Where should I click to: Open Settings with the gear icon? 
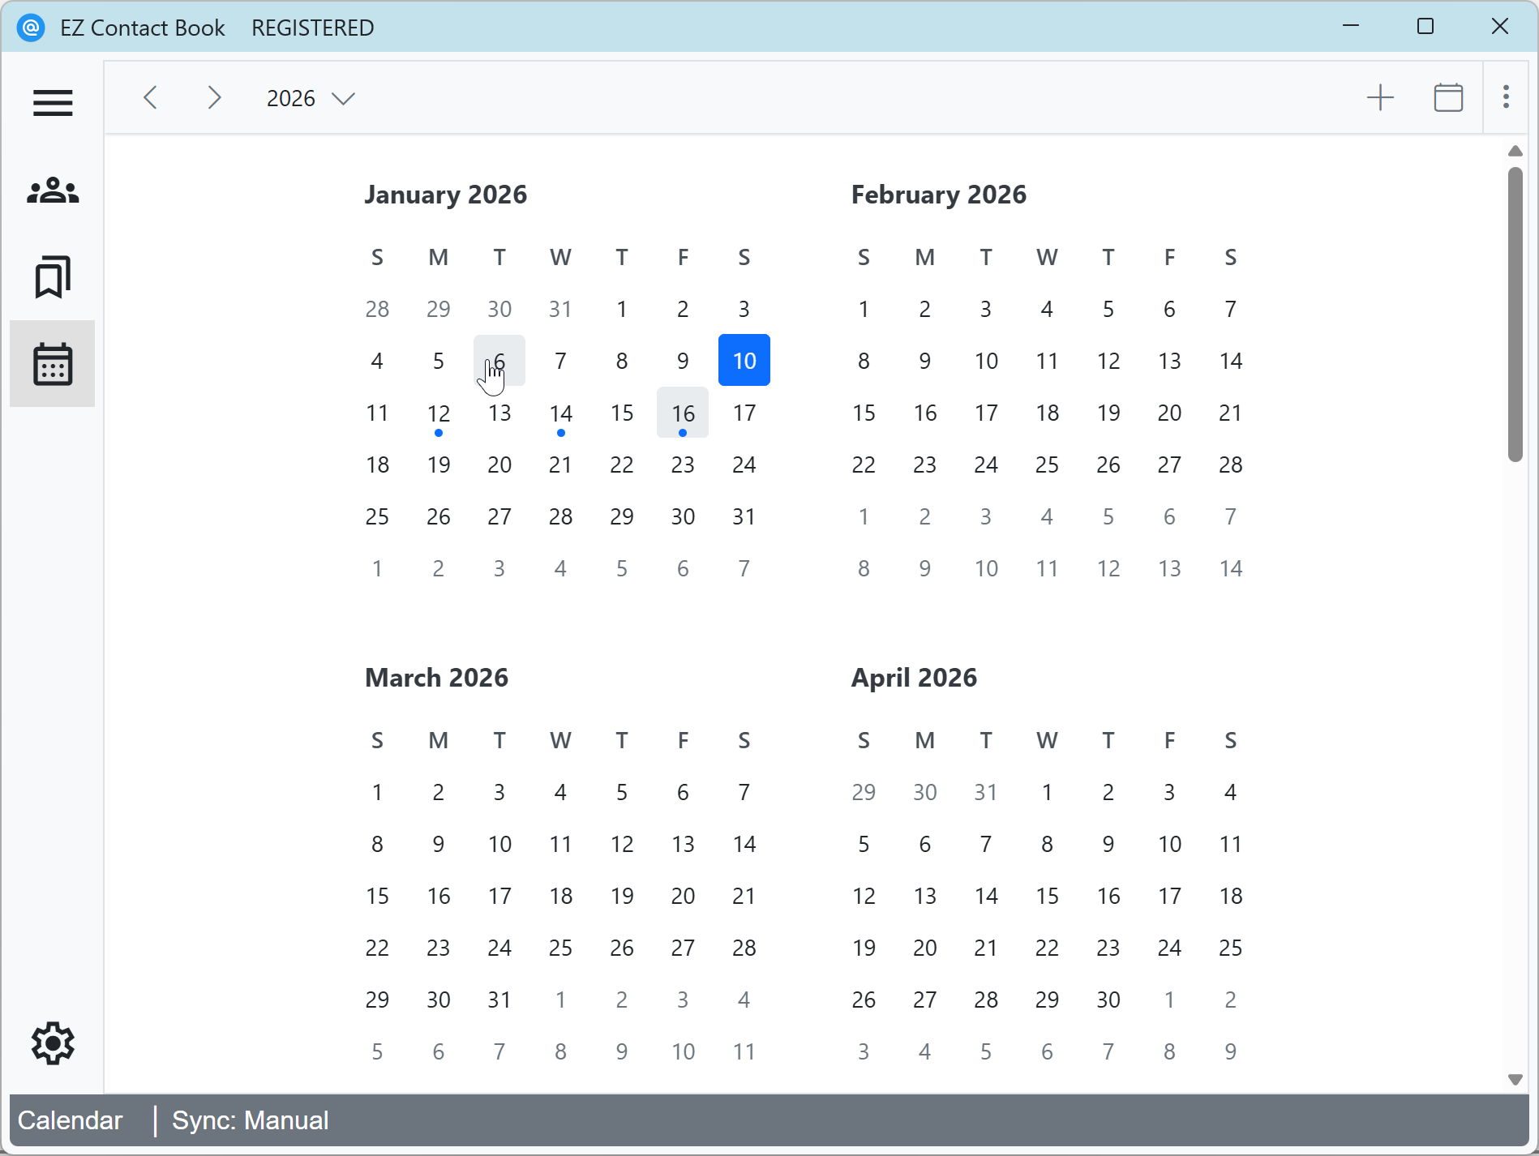(52, 1043)
